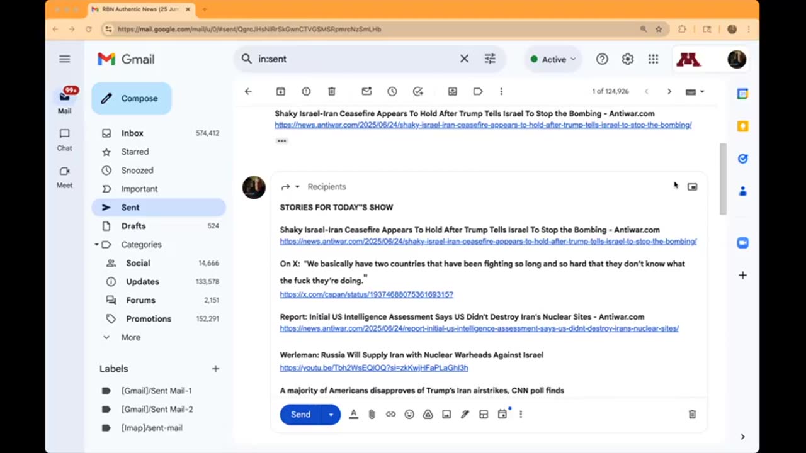This screenshot has height=453, width=806.
Task: Clear the search with the X icon
Action: click(x=464, y=59)
